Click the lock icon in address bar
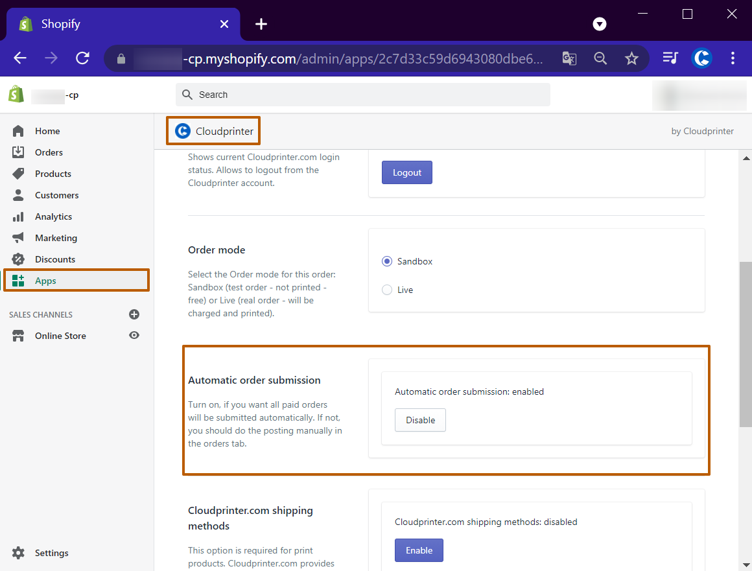Image resolution: width=752 pixels, height=571 pixels. (x=121, y=58)
